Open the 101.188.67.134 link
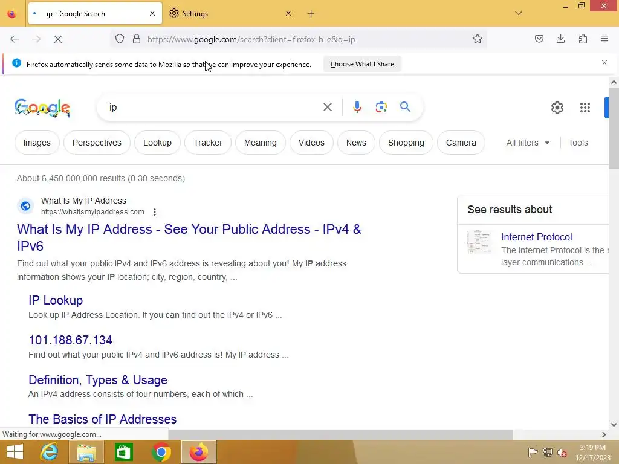 pos(70,340)
